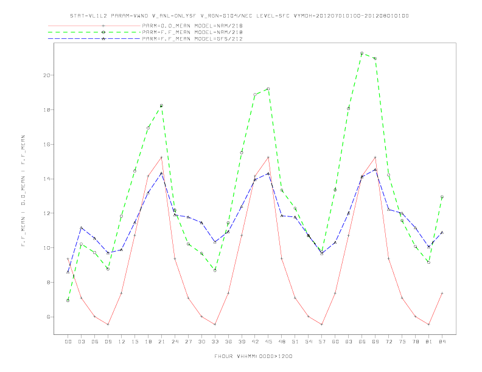Click x-axis tick label 60
Image resolution: width=482 pixels, height=372 pixels.
[335, 342]
